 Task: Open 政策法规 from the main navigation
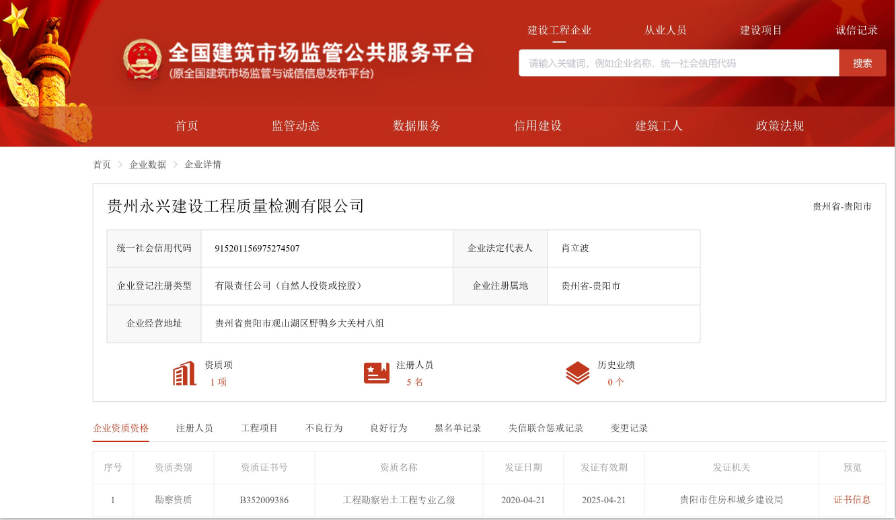point(780,126)
